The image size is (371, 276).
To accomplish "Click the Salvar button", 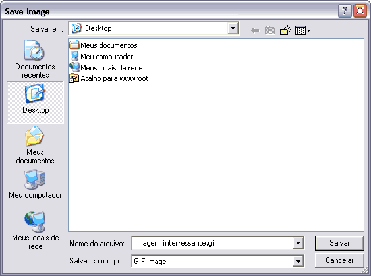I will pyautogui.click(x=339, y=243).
